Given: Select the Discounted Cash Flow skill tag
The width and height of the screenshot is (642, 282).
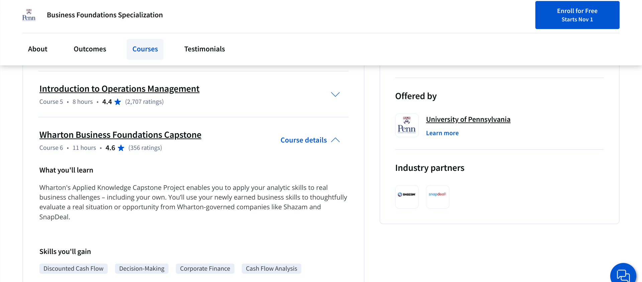Looking at the screenshot, I should [x=74, y=269].
